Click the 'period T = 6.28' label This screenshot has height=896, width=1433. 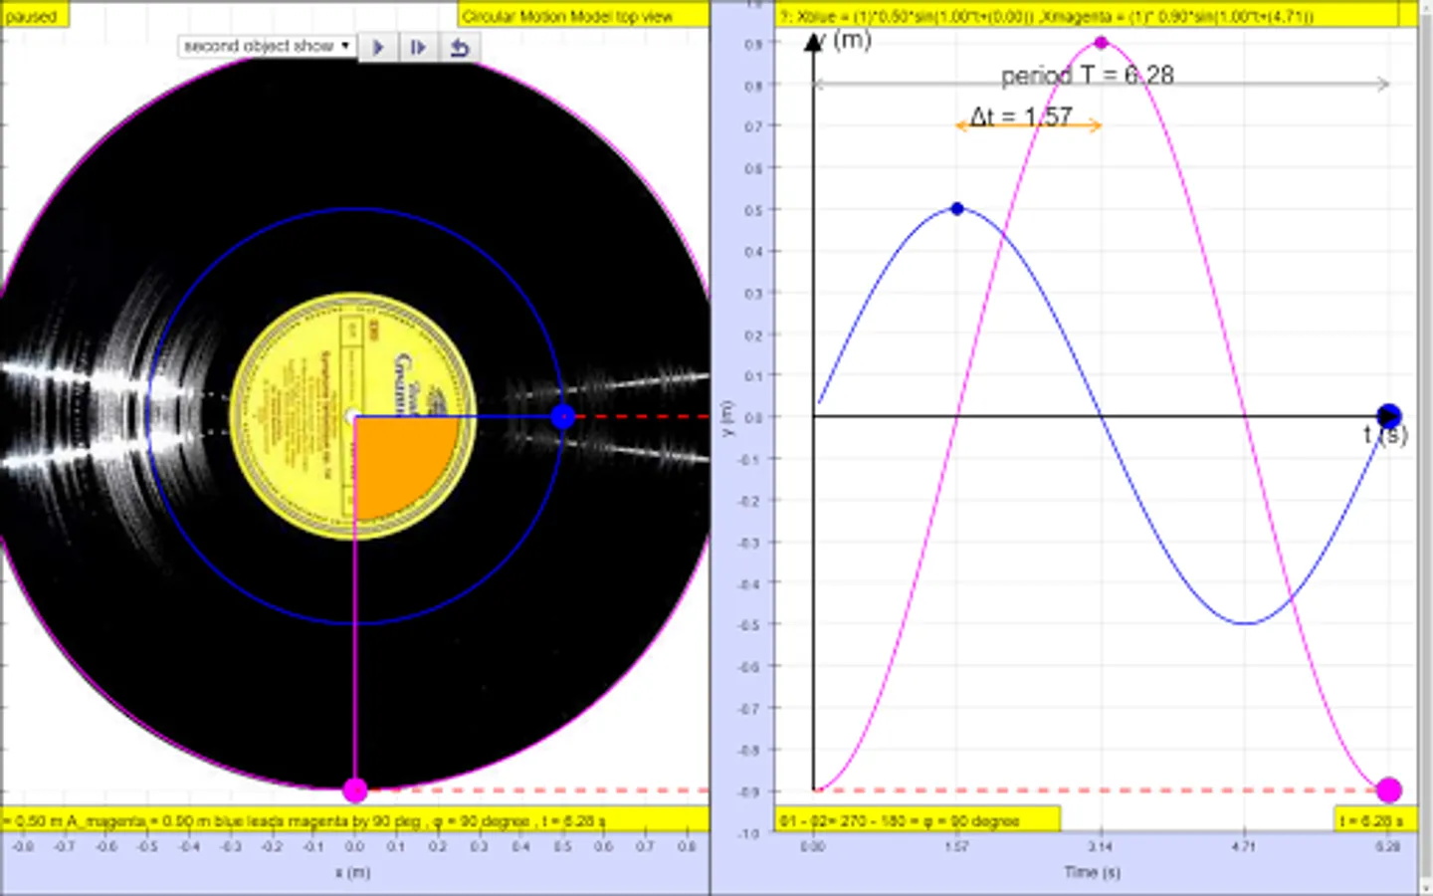point(1087,76)
